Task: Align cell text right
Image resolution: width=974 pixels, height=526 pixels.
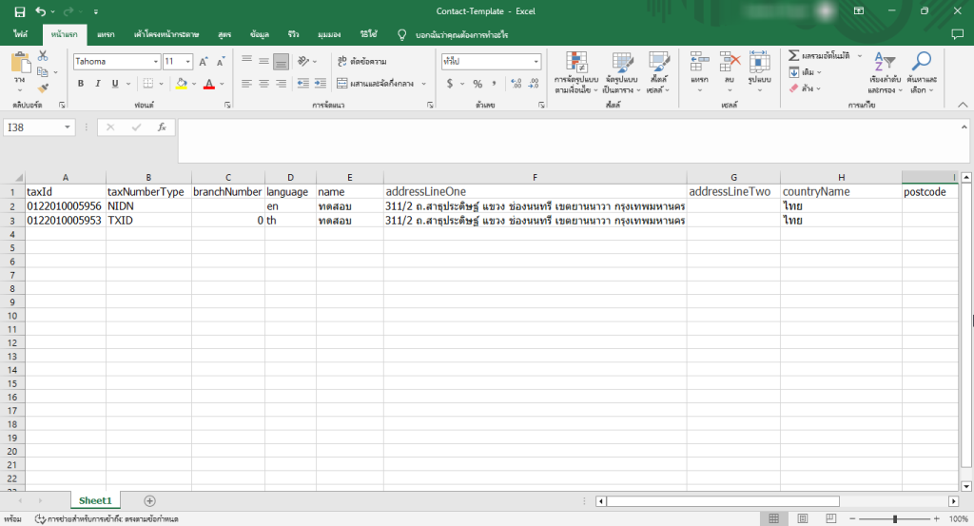Action: (281, 83)
